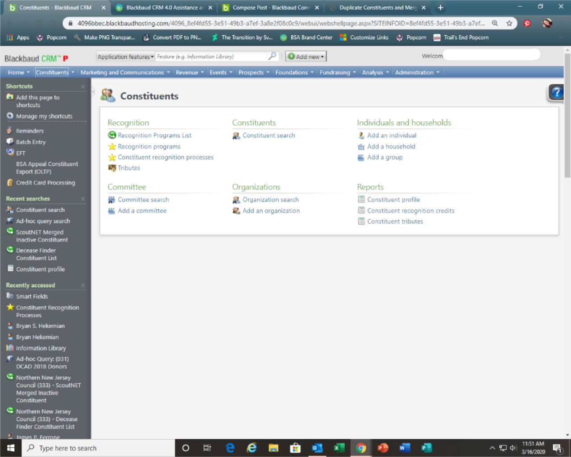The width and height of the screenshot is (571, 457).
Task: Click the Add a household icon
Action: click(x=361, y=147)
